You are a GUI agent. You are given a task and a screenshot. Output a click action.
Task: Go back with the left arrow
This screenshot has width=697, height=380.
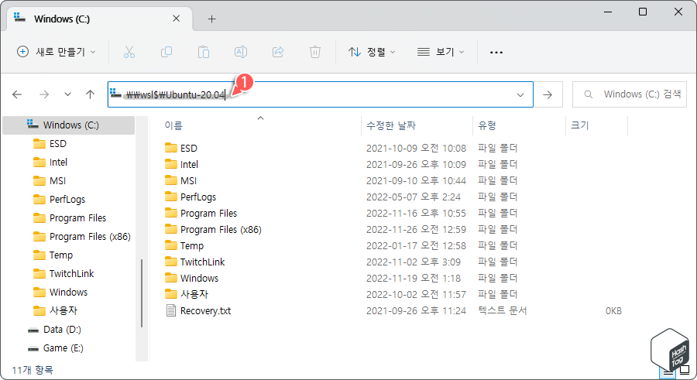pos(17,94)
